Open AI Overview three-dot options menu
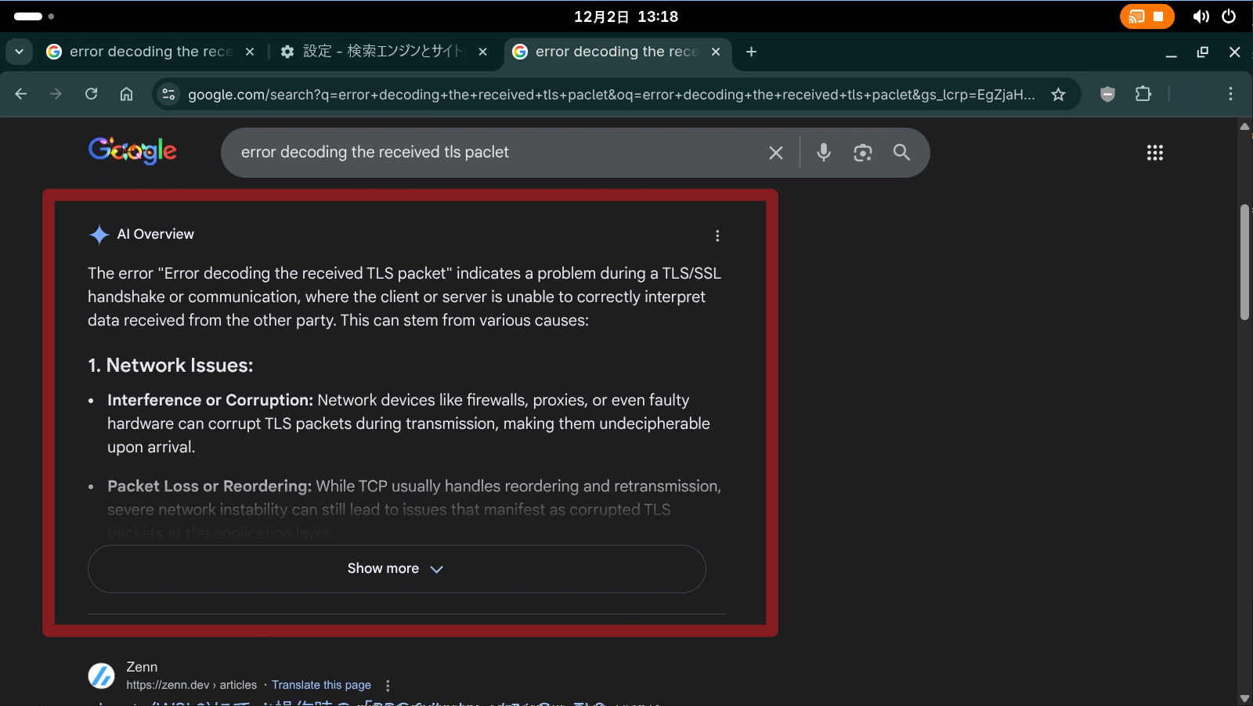 click(x=717, y=236)
